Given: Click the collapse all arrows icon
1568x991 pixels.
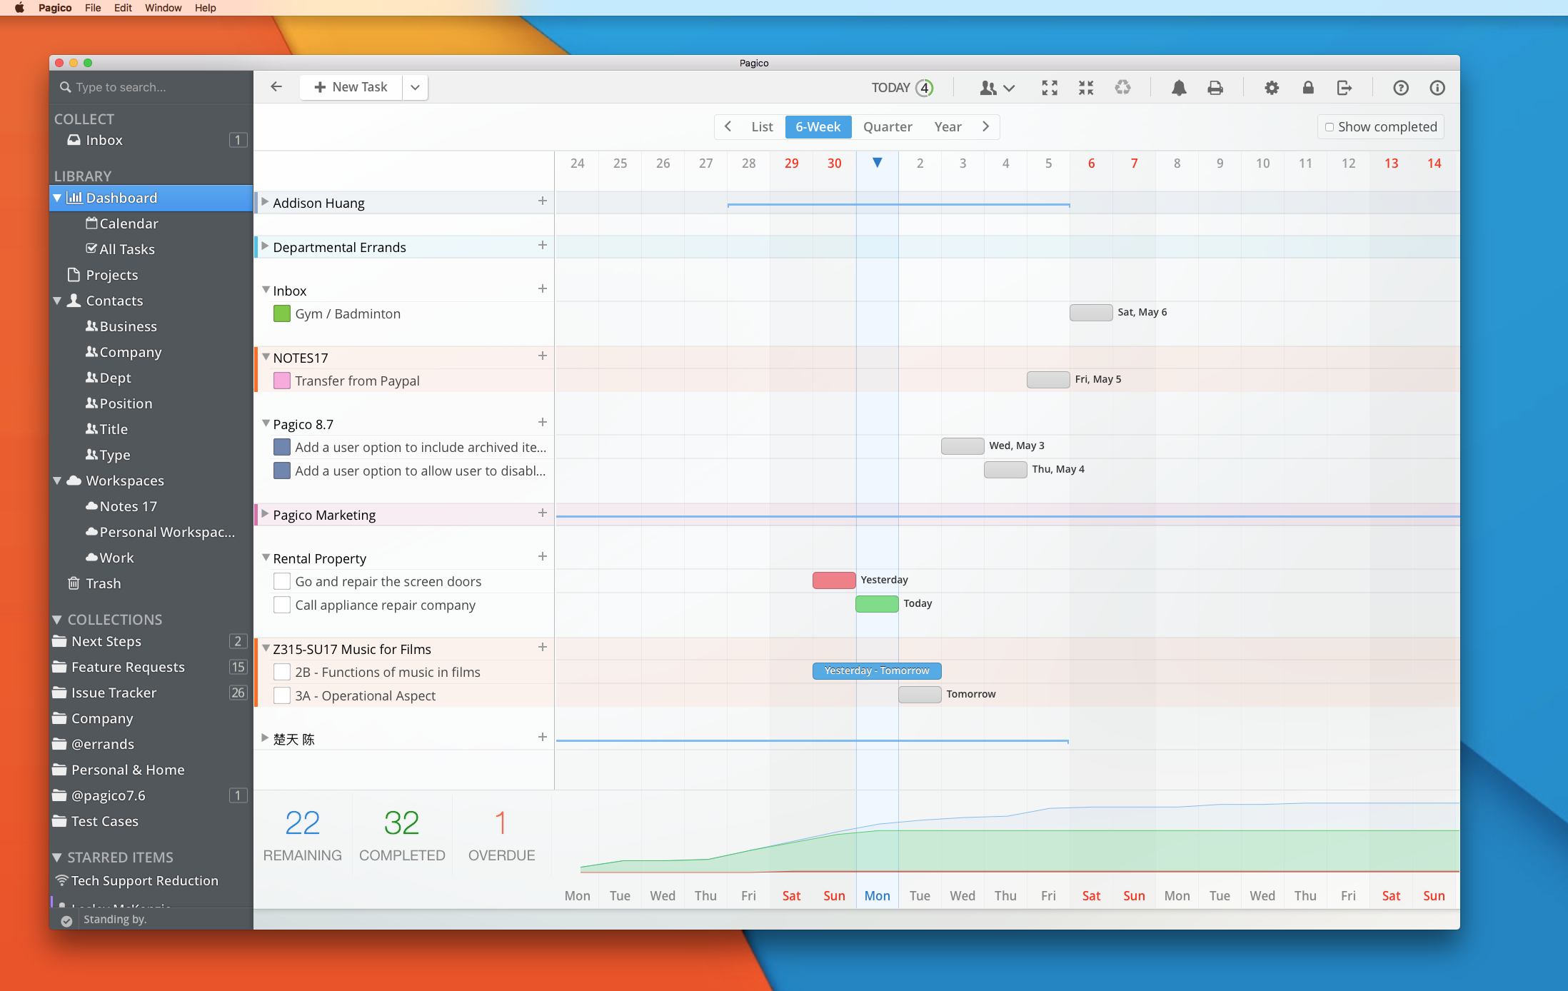Looking at the screenshot, I should pyautogui.click(x=1086, y=88).
